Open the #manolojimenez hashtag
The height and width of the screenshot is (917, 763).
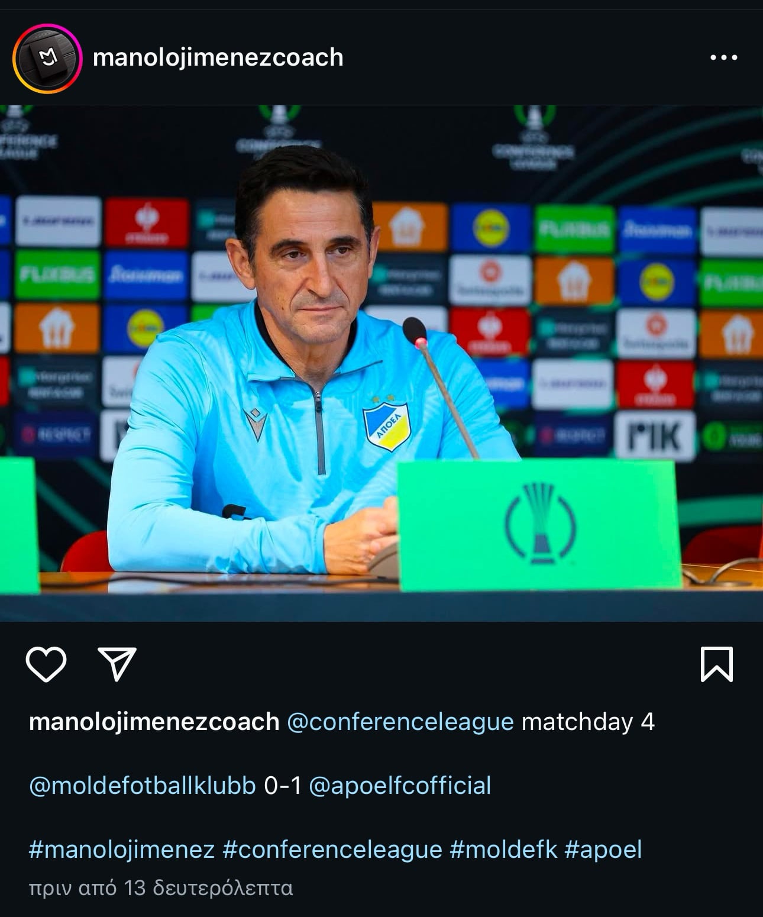122,850
